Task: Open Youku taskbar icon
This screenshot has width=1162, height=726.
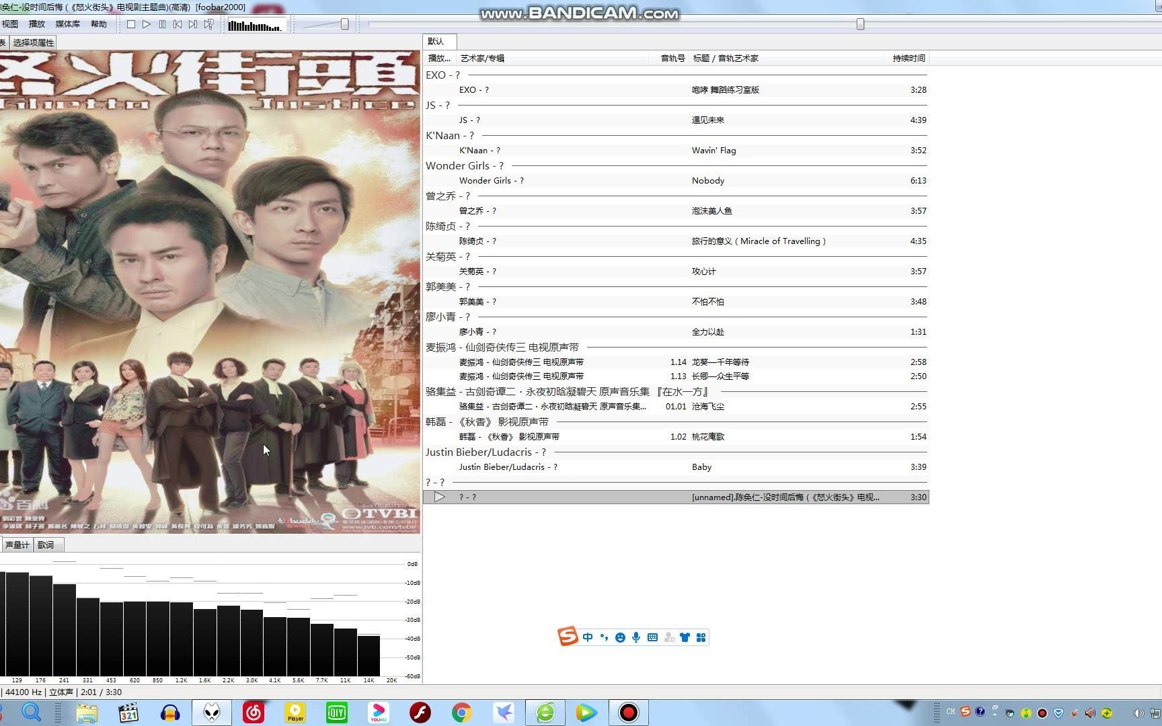Action: [379, 713]
